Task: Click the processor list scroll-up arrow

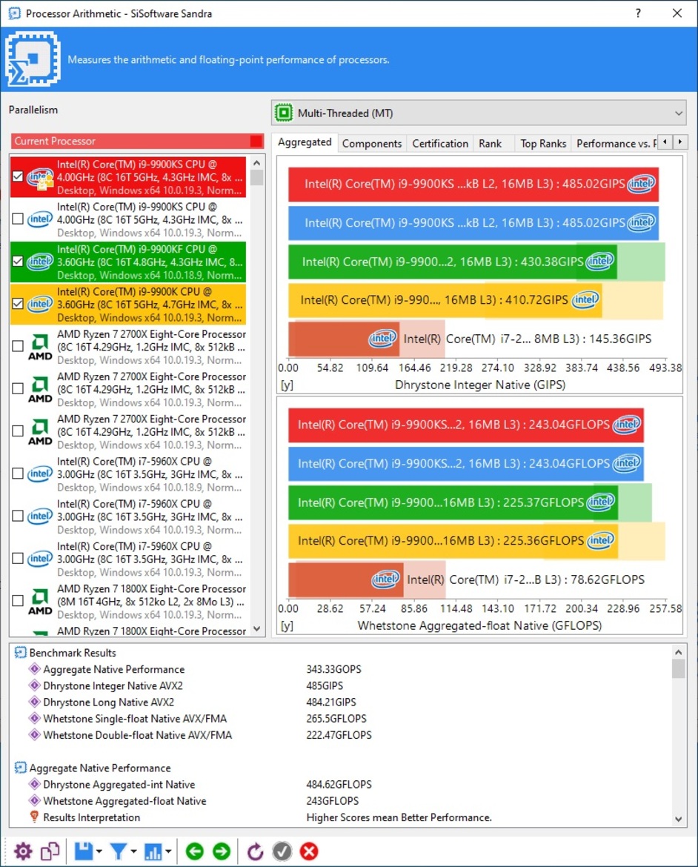Action: click(x=256, y=163)
